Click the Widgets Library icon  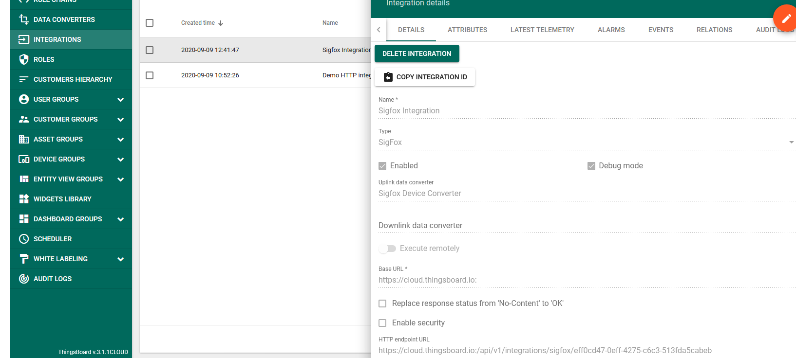(x=24, y=199)
